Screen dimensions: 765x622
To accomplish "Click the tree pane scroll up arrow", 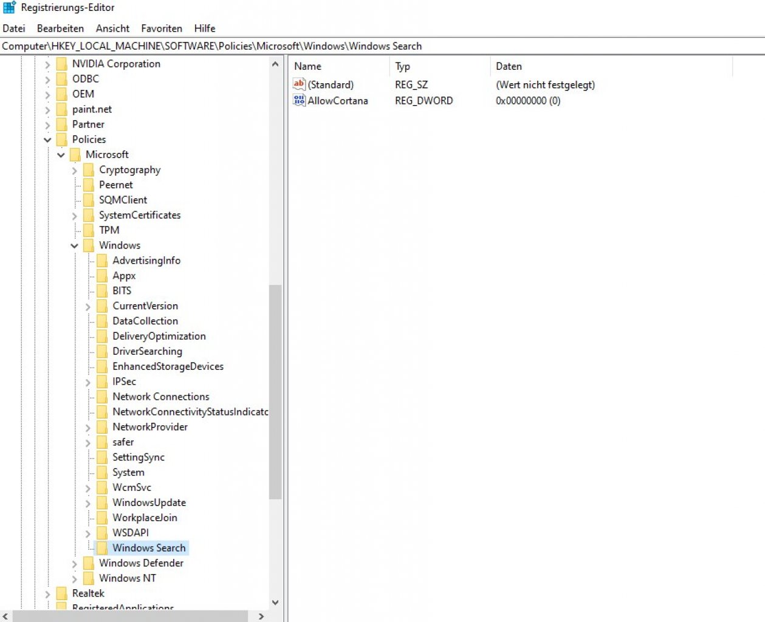I will [x=275, y=64].
